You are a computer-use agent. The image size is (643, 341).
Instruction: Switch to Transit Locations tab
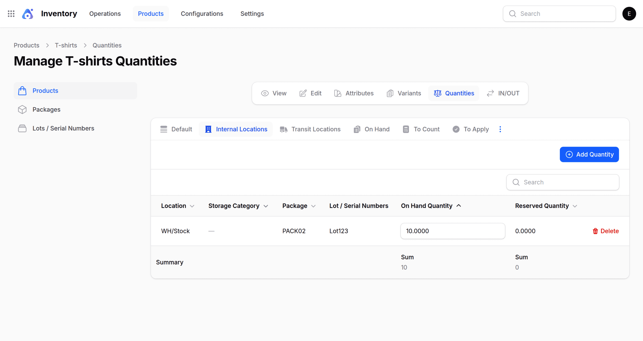click(x=310, y=129)
